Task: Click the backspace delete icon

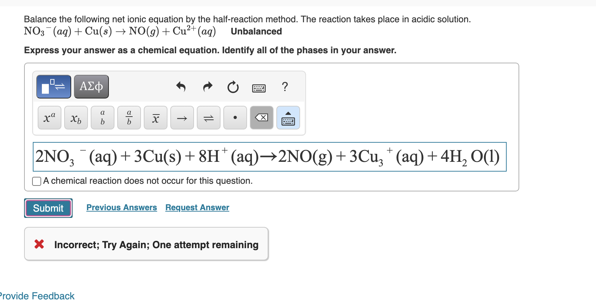Action: (261, 118)
